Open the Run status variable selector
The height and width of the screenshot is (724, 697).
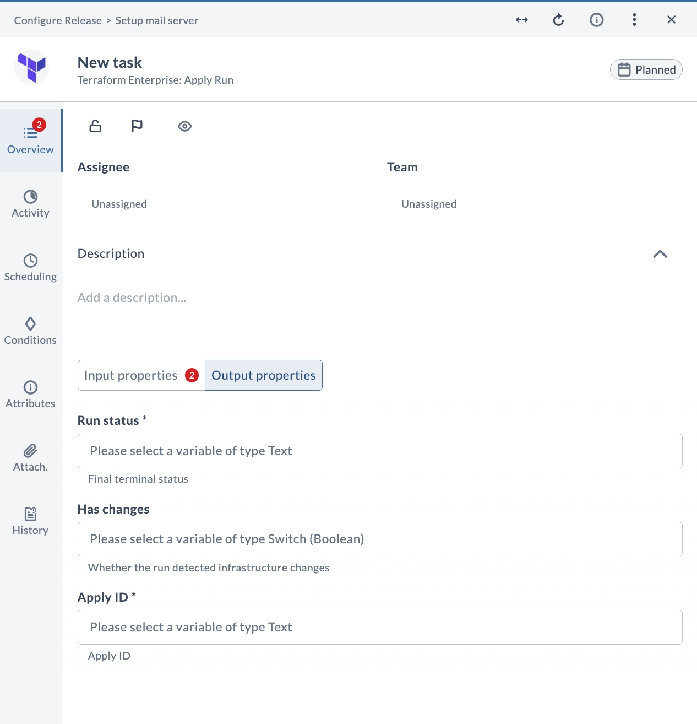pos(380,451)
